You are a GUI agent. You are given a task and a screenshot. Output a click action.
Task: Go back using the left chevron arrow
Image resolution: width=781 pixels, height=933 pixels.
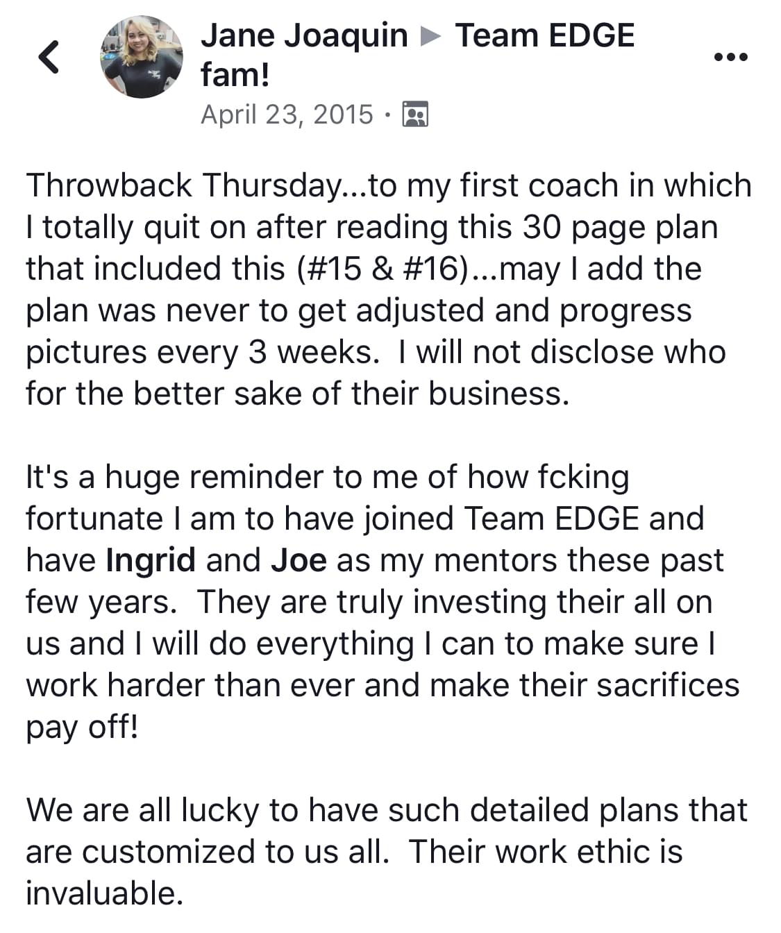point(49,57)
